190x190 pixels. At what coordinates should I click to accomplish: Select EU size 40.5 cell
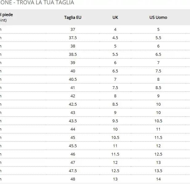(73, 79)
